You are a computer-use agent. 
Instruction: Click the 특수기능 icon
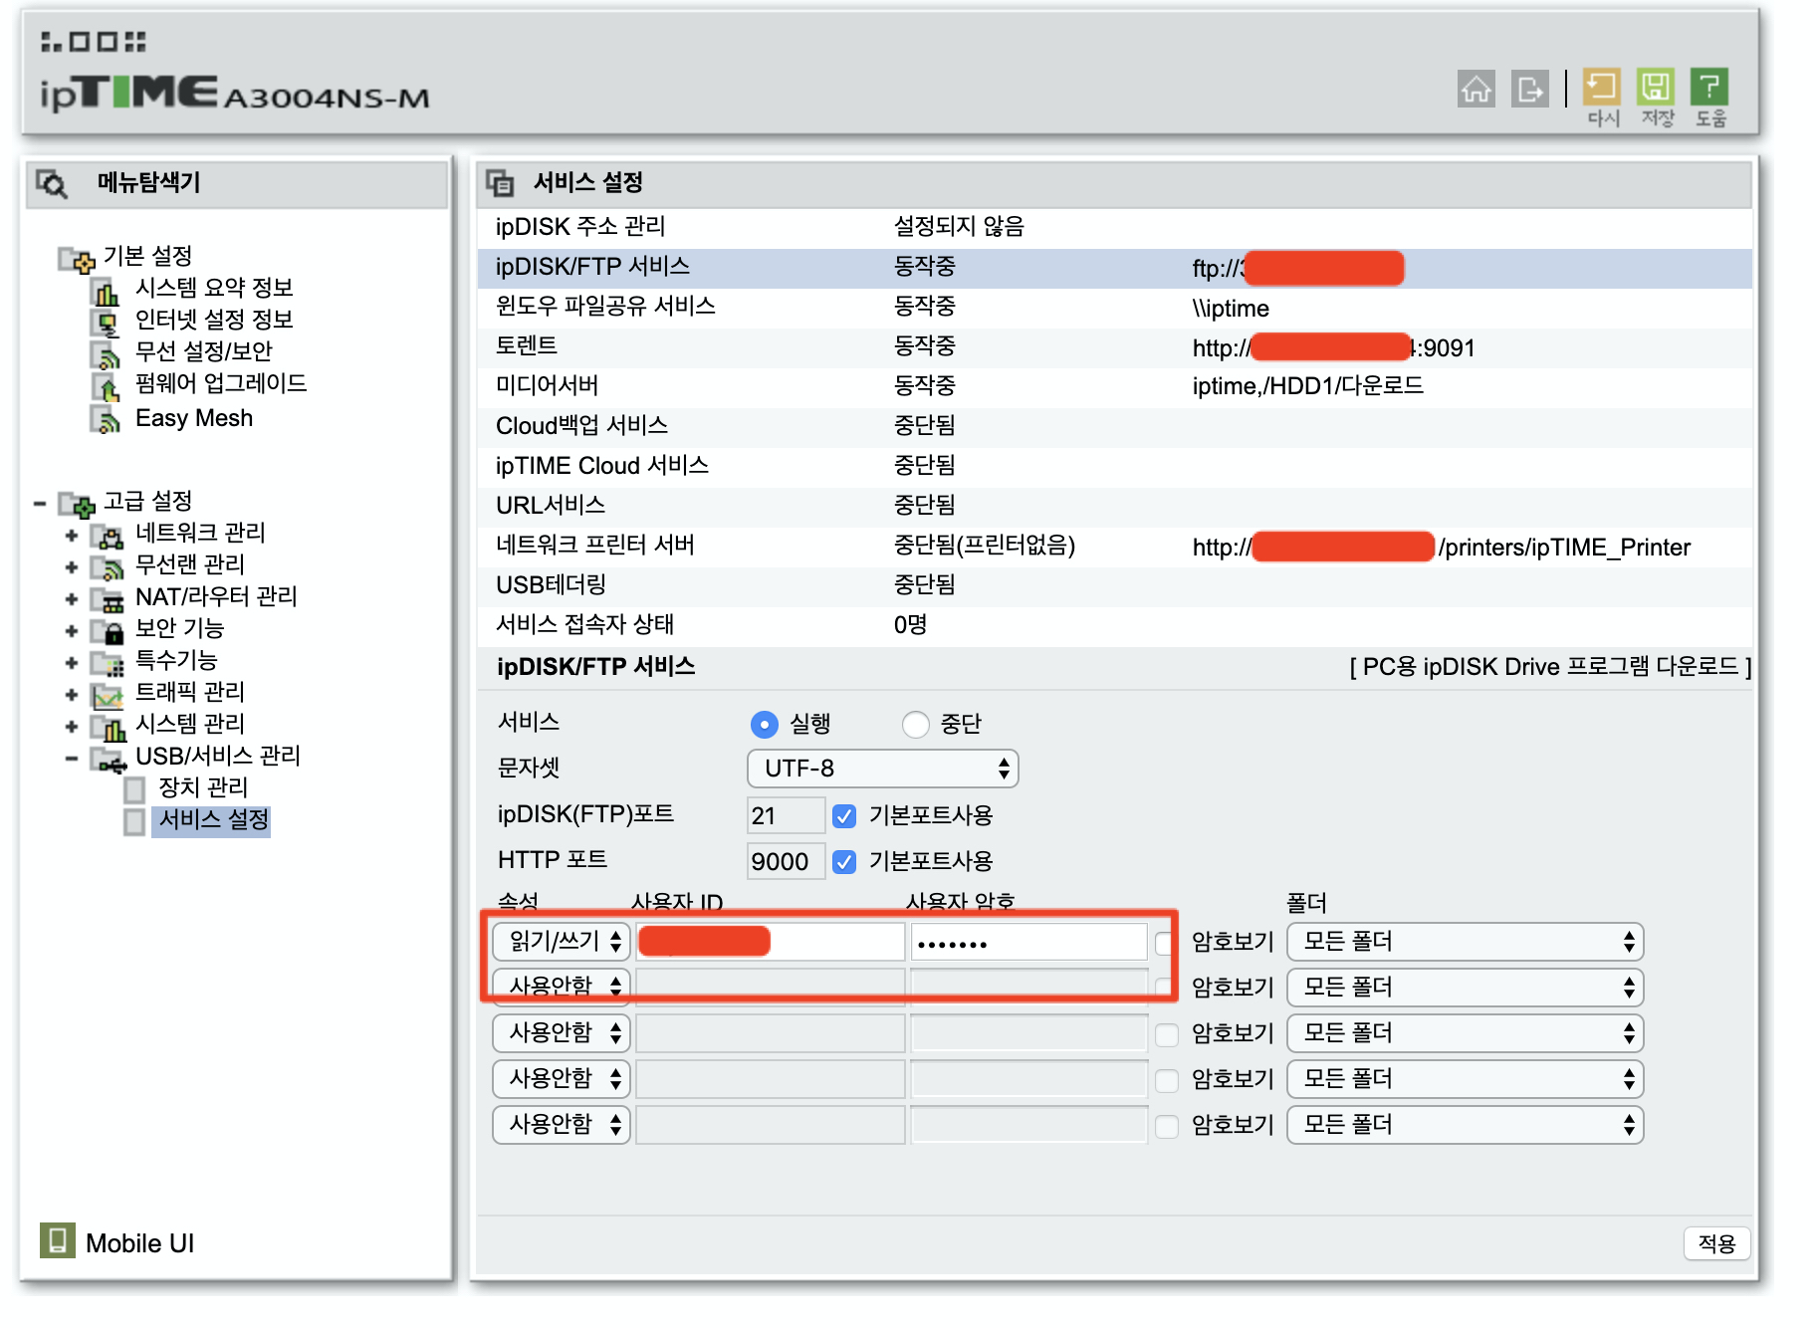[x=108, y=663]
